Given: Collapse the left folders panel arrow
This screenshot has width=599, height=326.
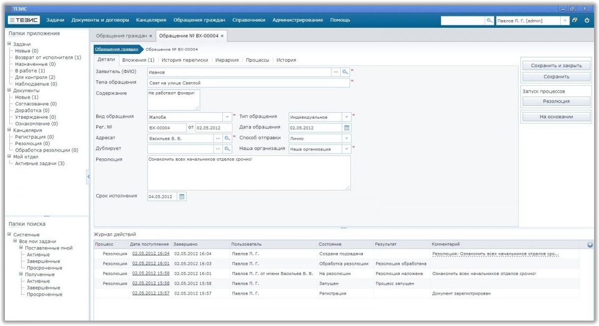Looking at the screenshot, I should coord(88,176).
